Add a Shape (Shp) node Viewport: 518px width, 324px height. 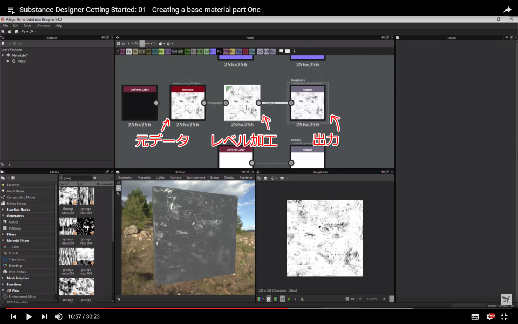[x=233, y=51]
